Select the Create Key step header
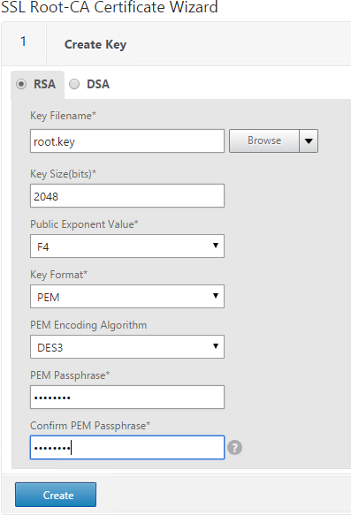This screenshot has height=515, width=351. [95, 44]
